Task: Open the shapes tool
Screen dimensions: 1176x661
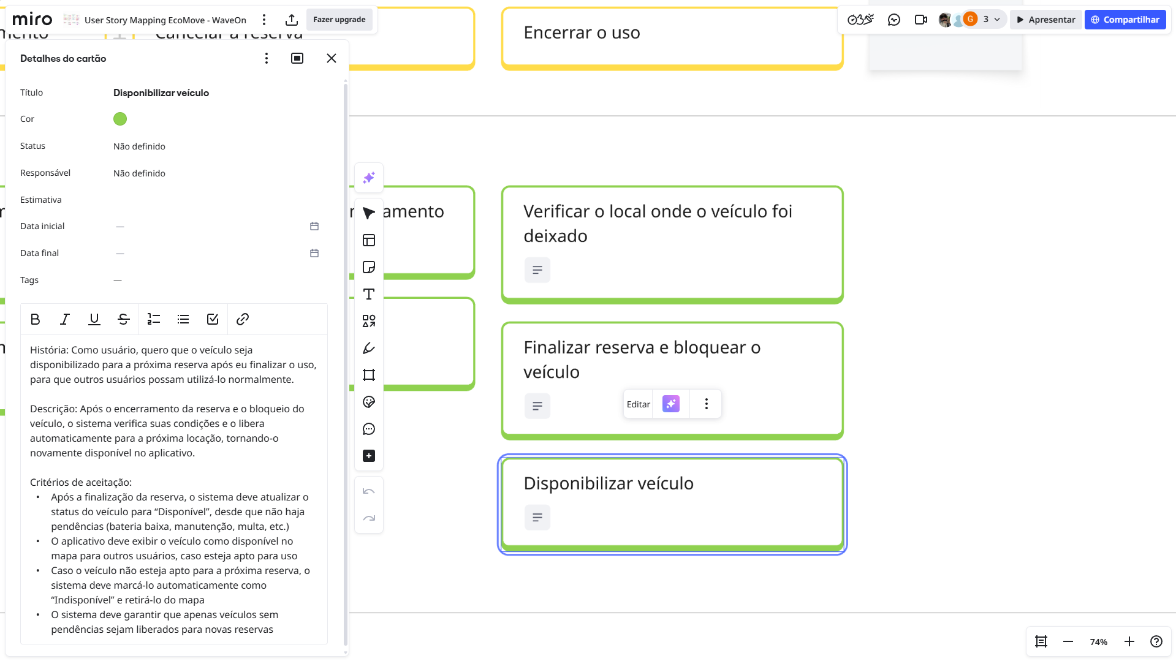Action: pyautogui.click(x=368, y=321)
